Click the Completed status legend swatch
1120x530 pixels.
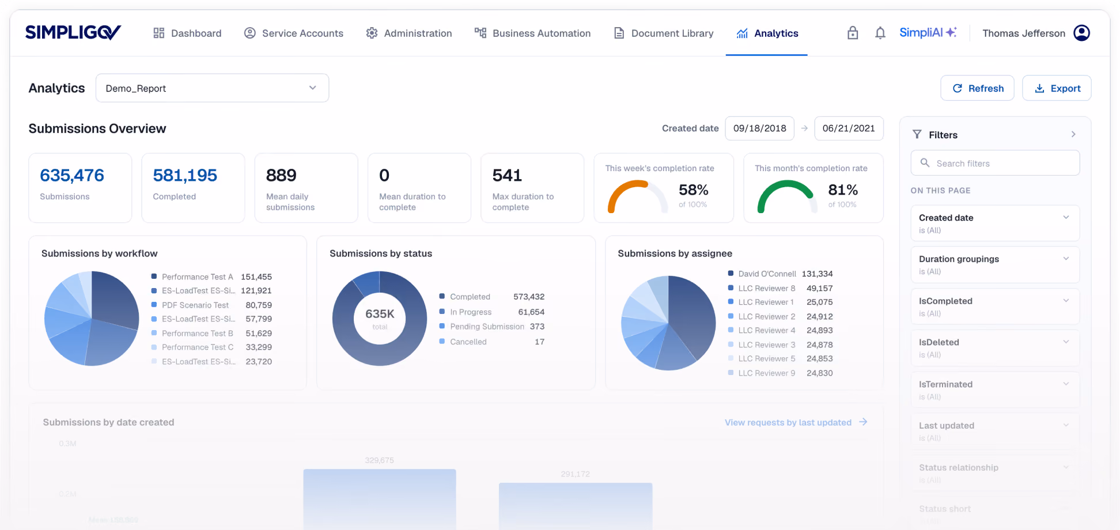click(x=442, y=296)
